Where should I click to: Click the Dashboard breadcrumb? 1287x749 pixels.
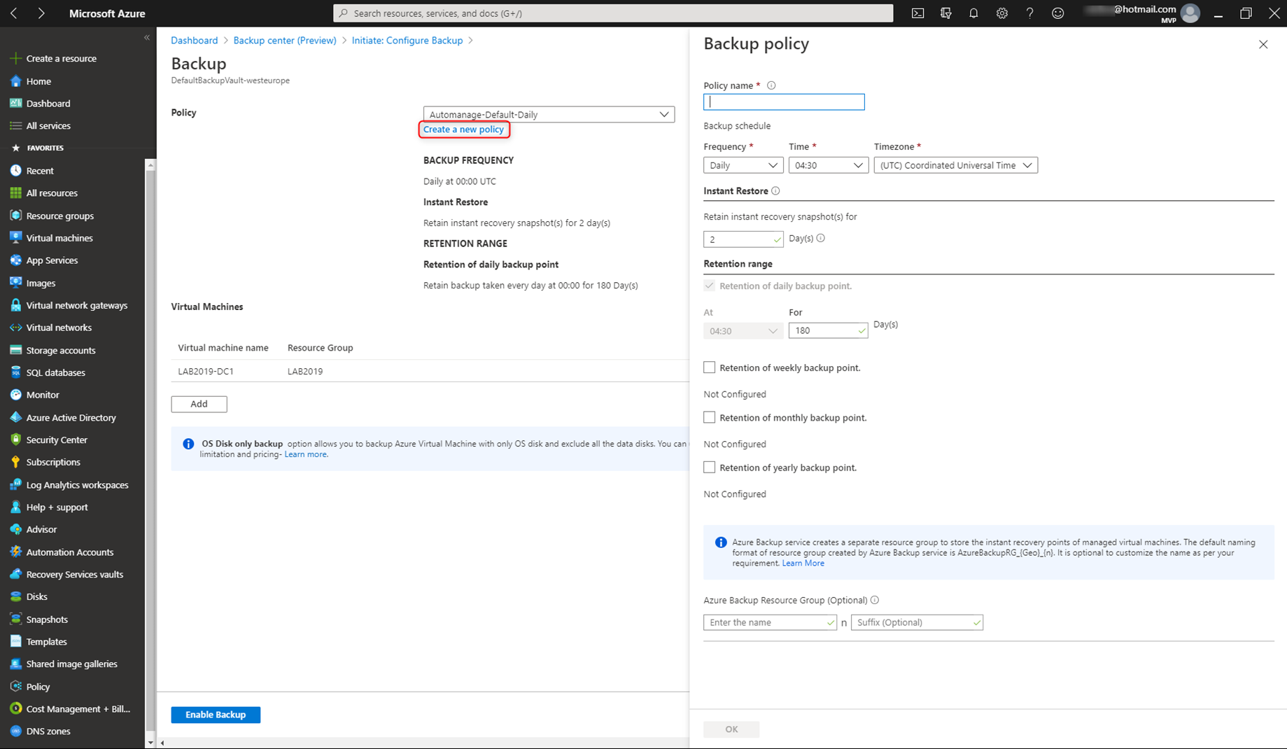(x=194, y=41)
